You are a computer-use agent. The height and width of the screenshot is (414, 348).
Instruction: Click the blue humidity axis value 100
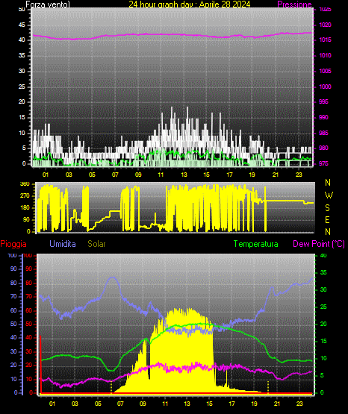[12, 256]
